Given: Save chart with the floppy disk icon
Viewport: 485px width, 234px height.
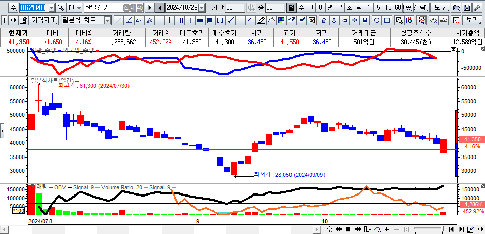Looking at the screenshot, I should [x=467, y=8].
